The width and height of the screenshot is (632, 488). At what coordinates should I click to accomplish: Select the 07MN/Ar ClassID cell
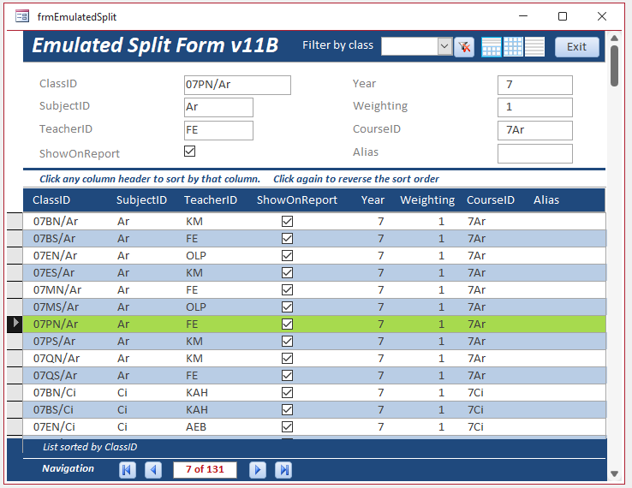tap(57, 289)
